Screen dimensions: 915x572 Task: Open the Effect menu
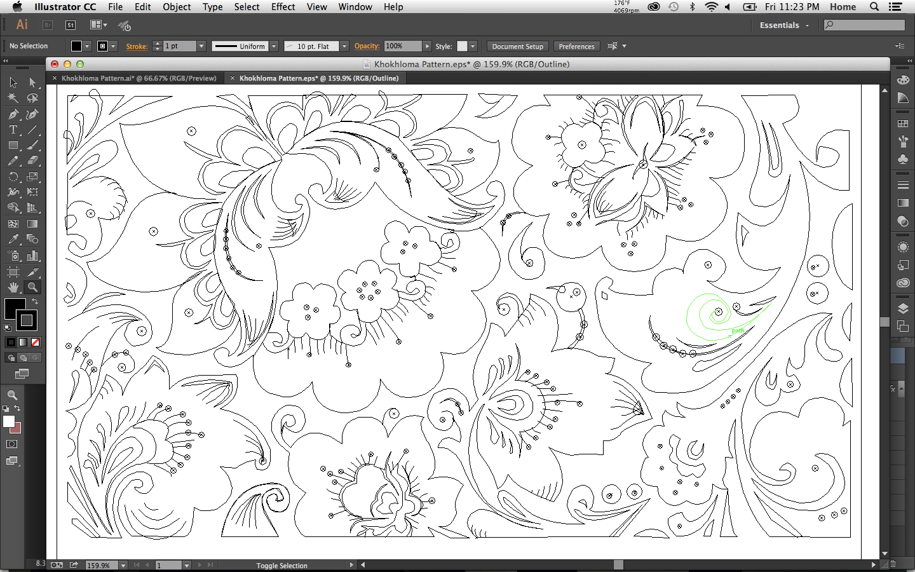click(283, 7)
